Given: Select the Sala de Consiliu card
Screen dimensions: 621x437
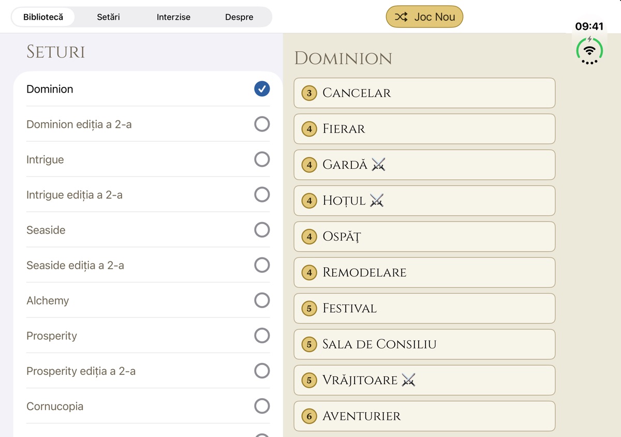Looking at the screenshot, I should tap(424, 344).
